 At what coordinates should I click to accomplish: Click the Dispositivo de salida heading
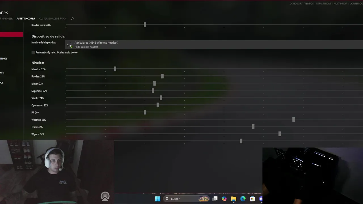(x=48, y=36)
